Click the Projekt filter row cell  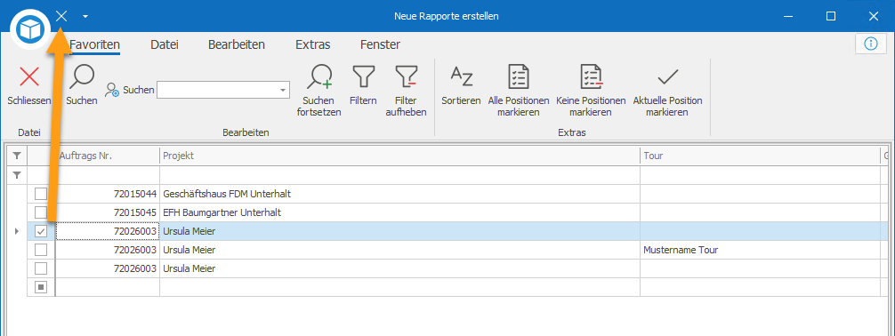pos(399,175)
